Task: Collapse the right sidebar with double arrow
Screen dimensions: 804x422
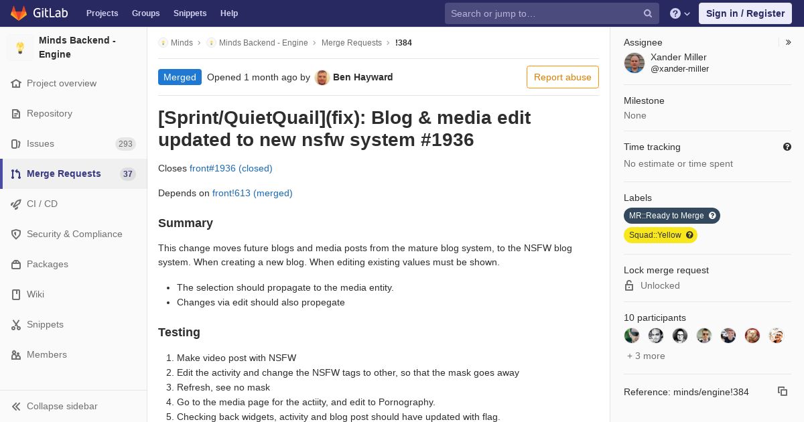Action: [789, 42]
